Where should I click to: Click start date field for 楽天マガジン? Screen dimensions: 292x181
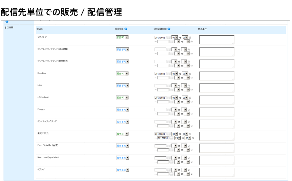[x=160, y=134]
